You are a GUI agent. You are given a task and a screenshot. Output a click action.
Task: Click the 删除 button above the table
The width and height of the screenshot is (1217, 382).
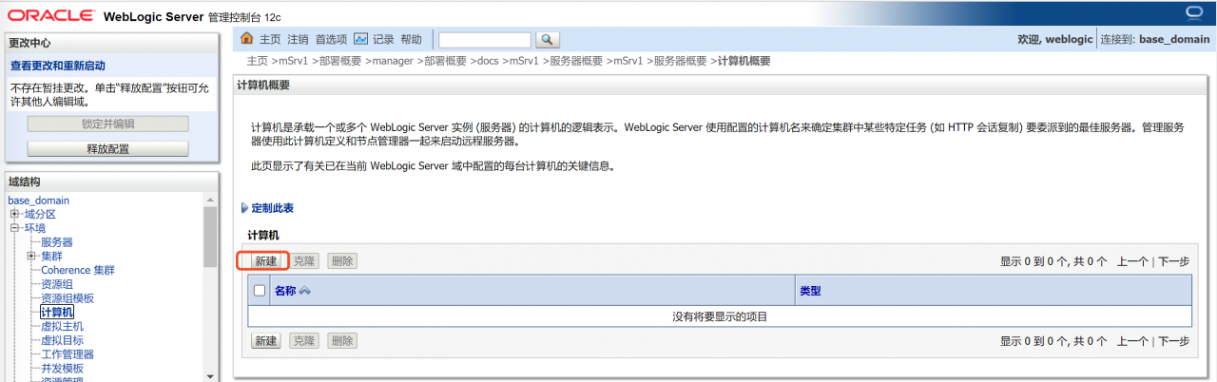point(342,260)
